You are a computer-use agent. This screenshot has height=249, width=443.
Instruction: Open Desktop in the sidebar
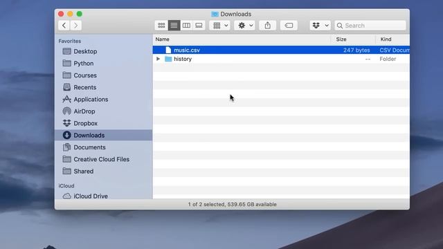tap(103, 51)
